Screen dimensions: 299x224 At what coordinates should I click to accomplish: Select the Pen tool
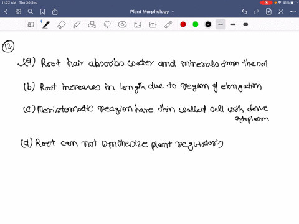(x=46, y=25)
